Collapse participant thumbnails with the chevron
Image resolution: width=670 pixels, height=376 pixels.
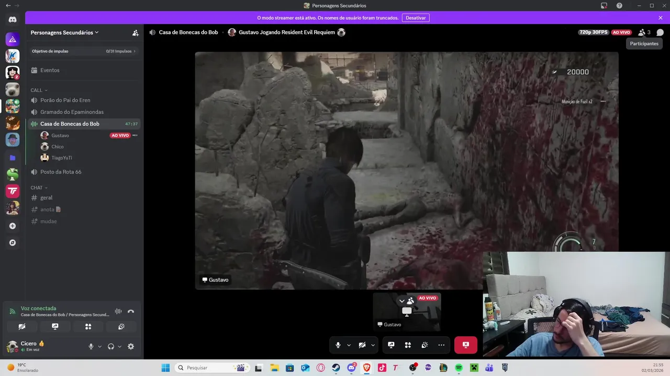click(401, 301)
